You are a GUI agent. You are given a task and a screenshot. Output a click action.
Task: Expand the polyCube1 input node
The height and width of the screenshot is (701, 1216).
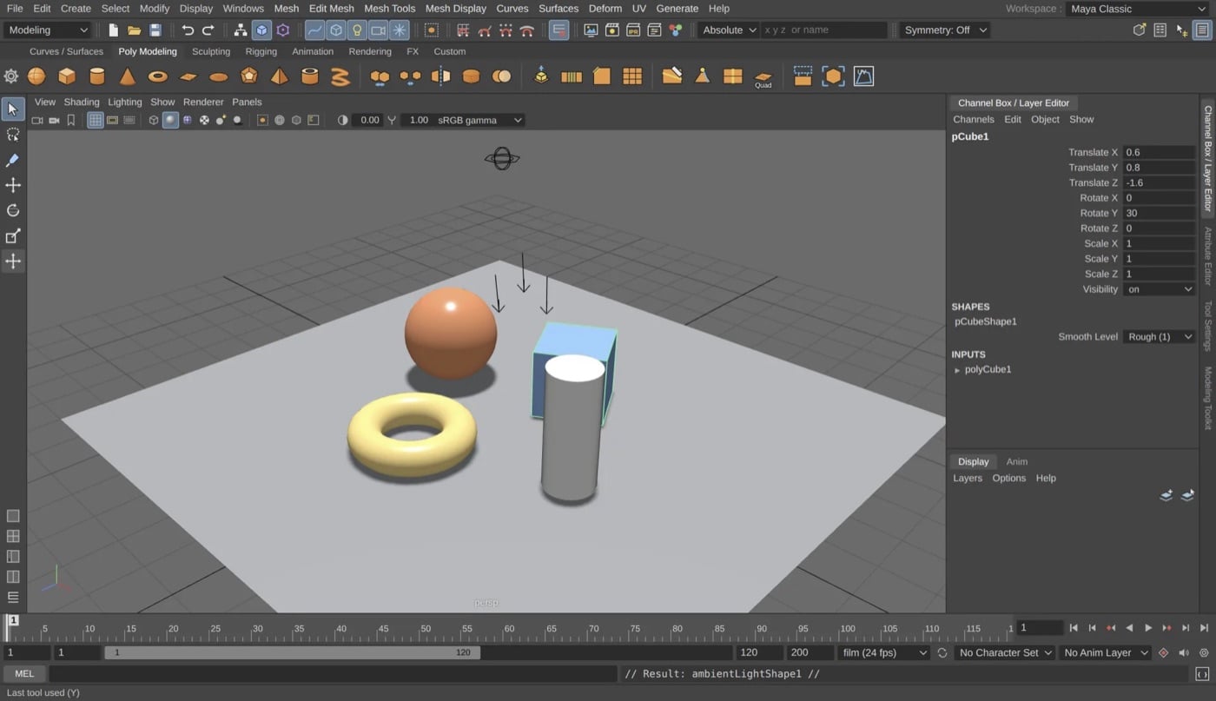[x=957, y=370]
